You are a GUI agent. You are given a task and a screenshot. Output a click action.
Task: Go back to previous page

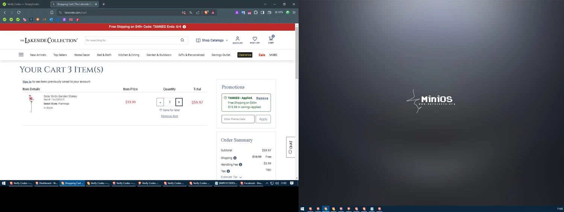[x=5, y=12]
